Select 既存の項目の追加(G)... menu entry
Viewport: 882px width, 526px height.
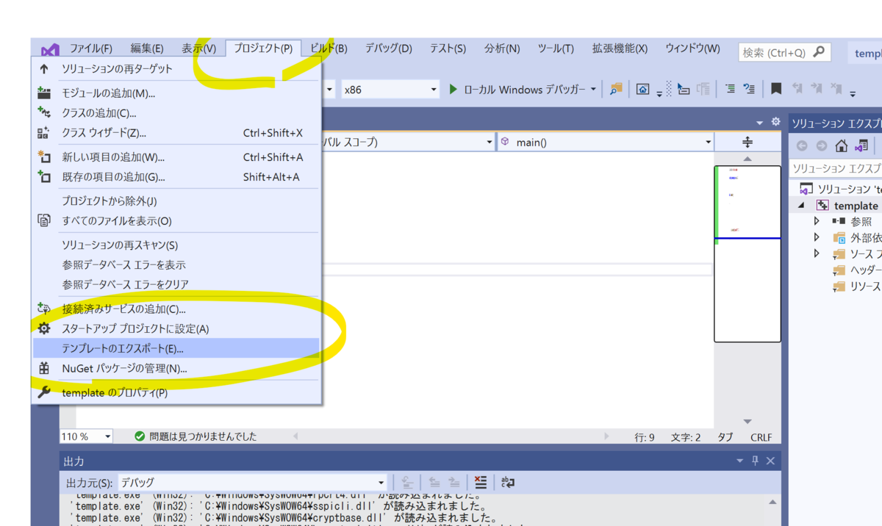(x=176, y=177)
